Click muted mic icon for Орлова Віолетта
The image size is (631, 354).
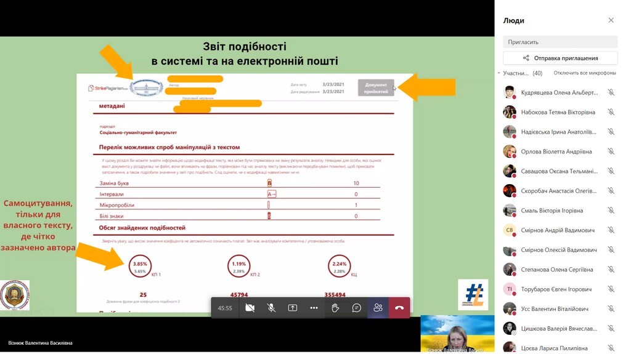coord(611,151)
